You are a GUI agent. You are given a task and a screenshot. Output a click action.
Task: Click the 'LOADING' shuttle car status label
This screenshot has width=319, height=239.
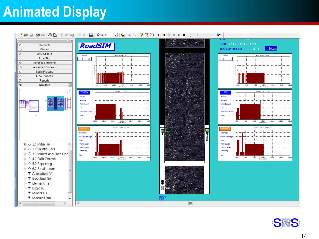click(225, 129)
